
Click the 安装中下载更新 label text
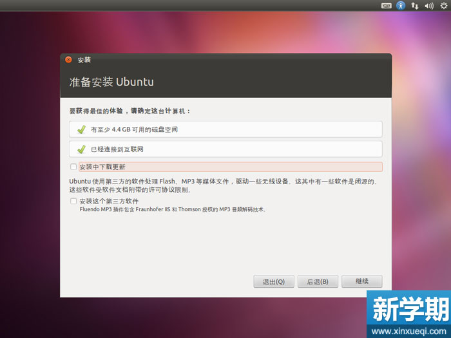tap(102, 167)
